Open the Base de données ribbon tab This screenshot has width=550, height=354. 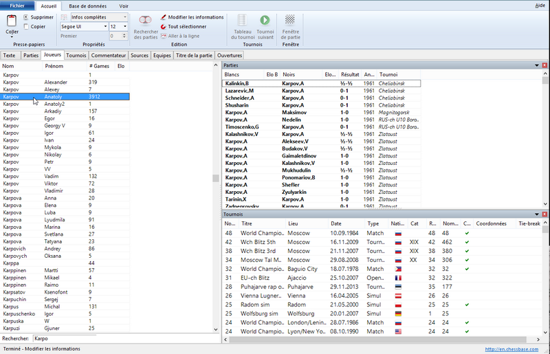(x=87, y=5)
